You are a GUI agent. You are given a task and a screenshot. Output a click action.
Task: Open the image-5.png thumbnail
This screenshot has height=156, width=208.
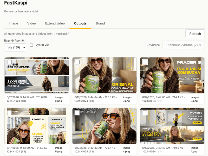coord(37,126)
